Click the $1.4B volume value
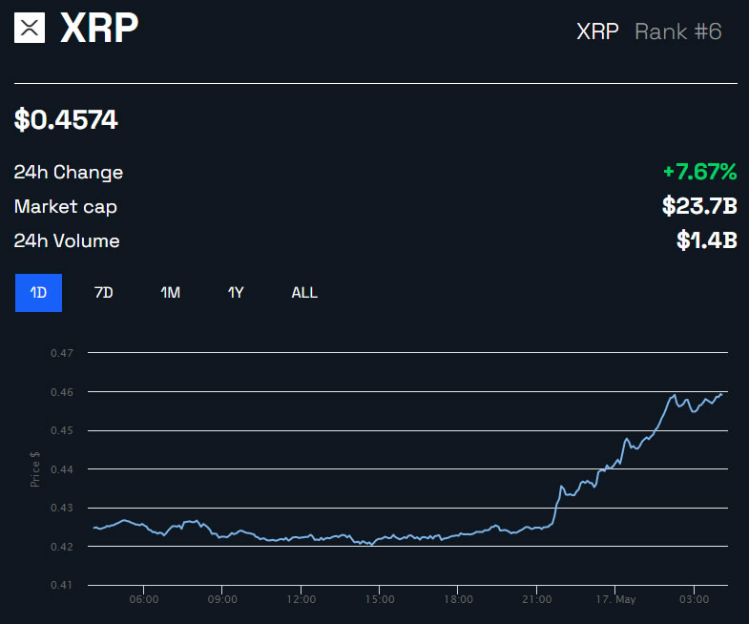 [706, 241]
